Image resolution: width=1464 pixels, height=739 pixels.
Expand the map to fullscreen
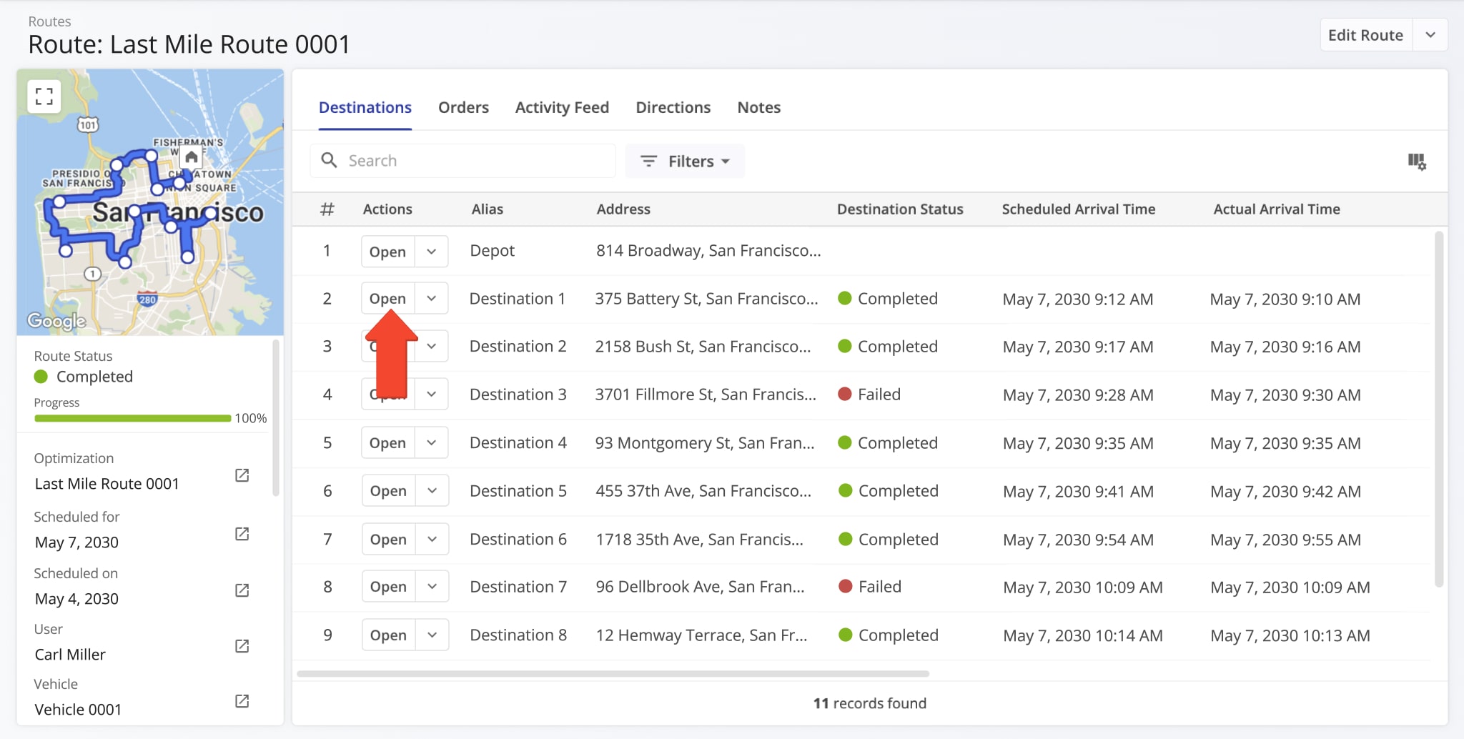pos(44,96)
